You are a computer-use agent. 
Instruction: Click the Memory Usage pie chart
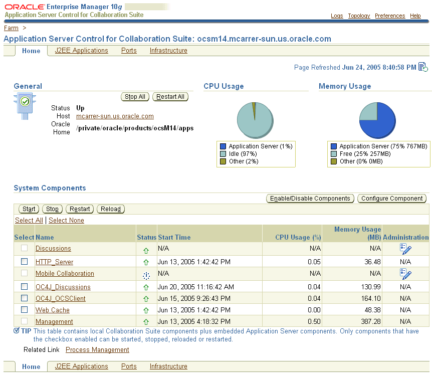pos(377,120)
